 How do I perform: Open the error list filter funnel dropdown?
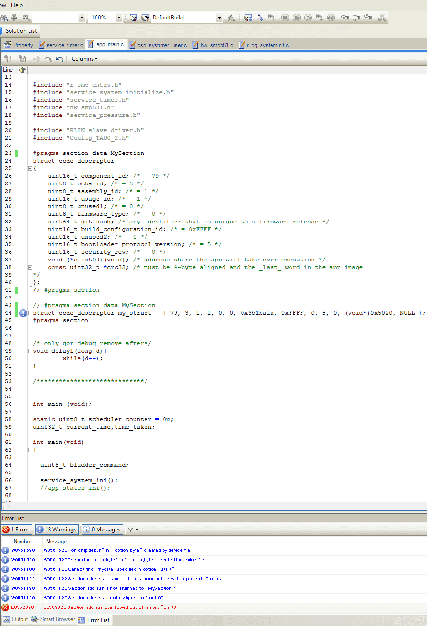point(133,530)
